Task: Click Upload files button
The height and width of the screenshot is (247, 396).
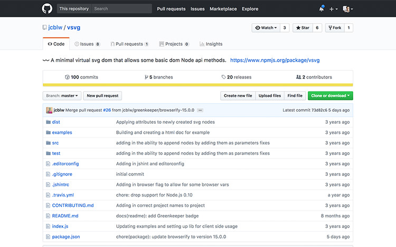Action: (270, 96)
